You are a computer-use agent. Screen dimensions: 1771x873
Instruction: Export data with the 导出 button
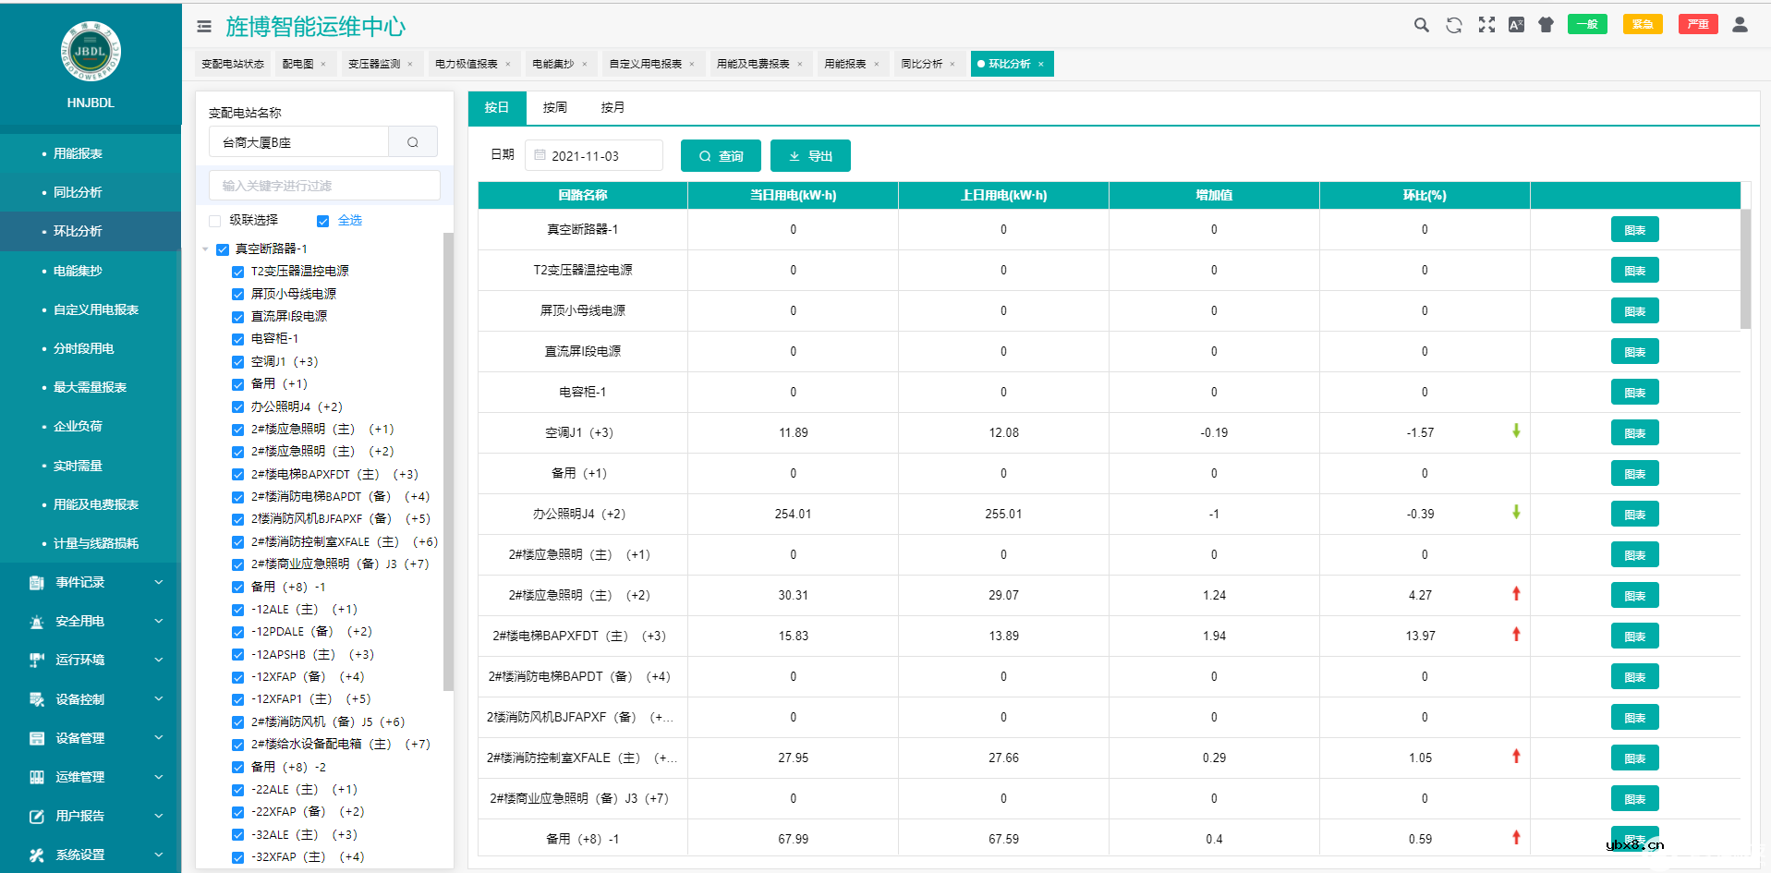click(x=810, y=155)
